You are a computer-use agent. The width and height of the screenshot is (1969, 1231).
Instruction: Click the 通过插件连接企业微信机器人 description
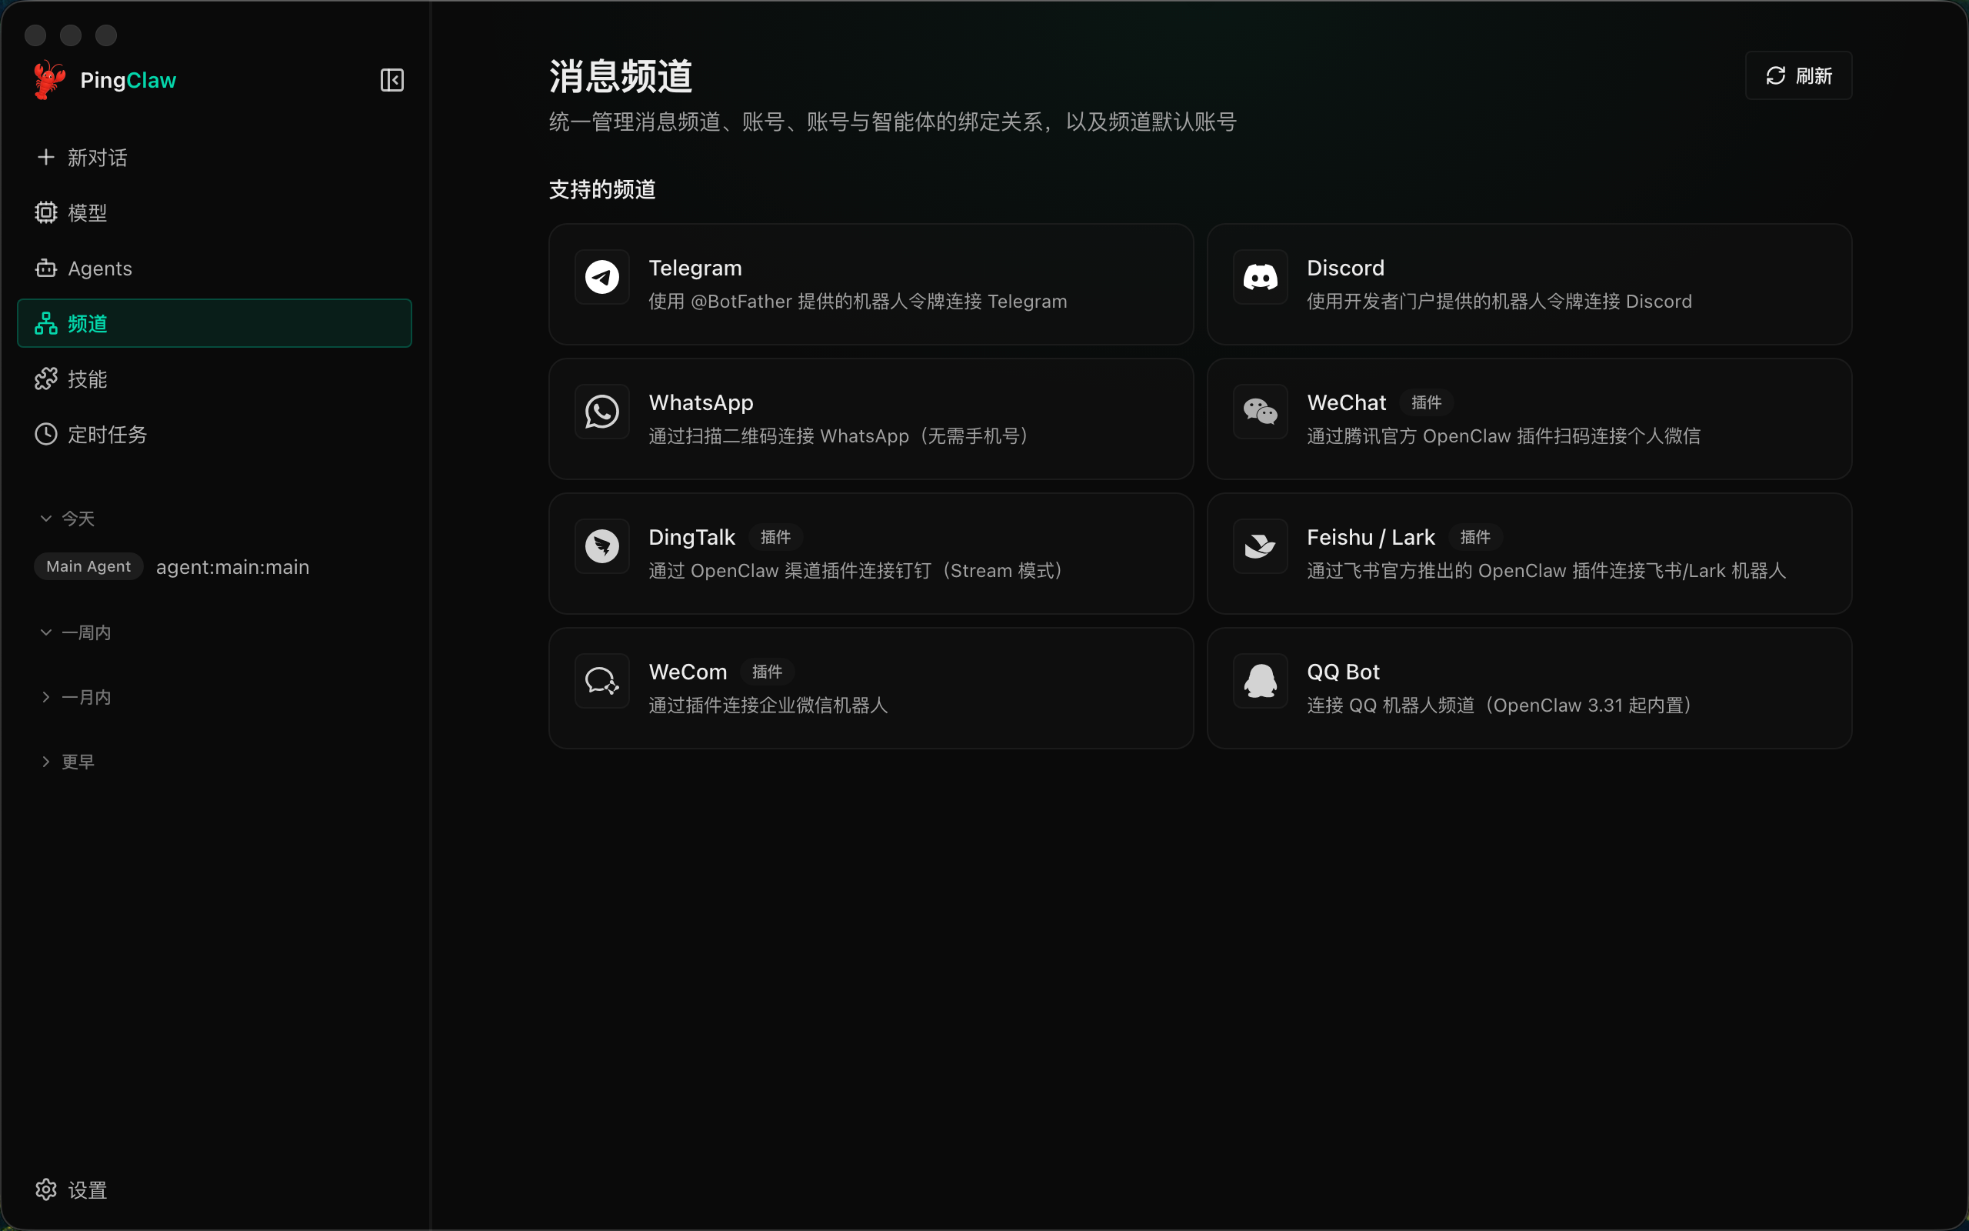click(768, 705)
